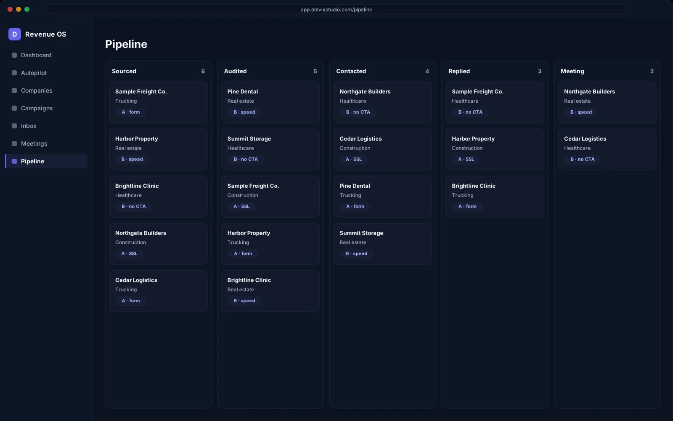Click the Revenue OS brand name
The image size is (673, 421).
pos(46,34)
